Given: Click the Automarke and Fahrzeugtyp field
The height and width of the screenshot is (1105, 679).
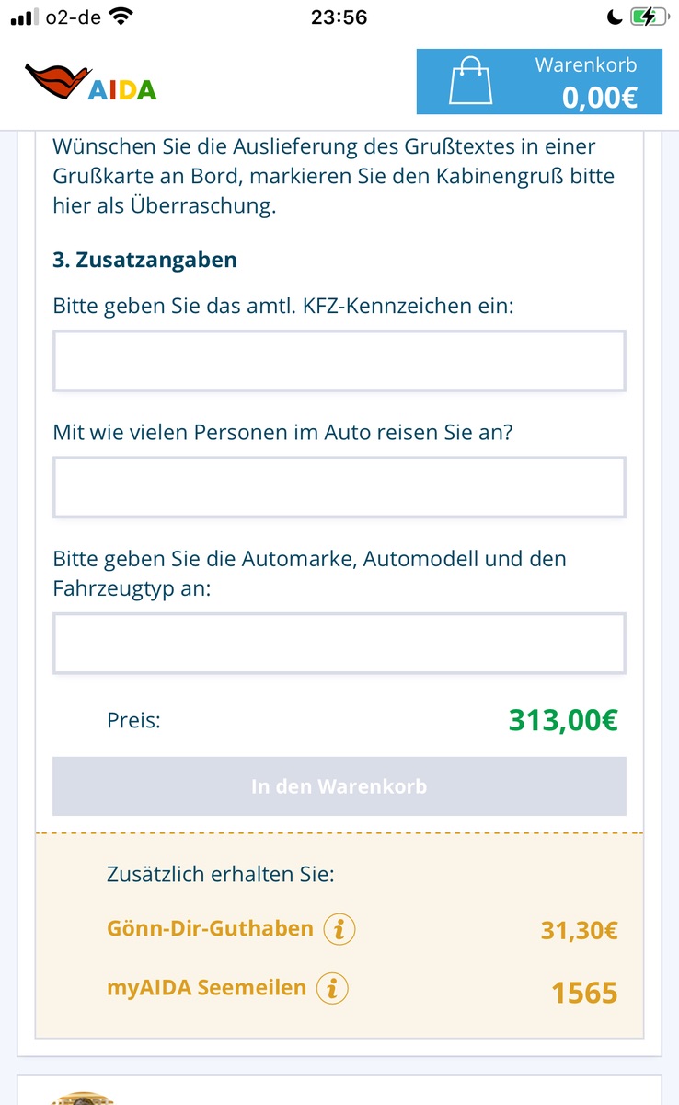Looking at the screenshot, I should point(339,643).
